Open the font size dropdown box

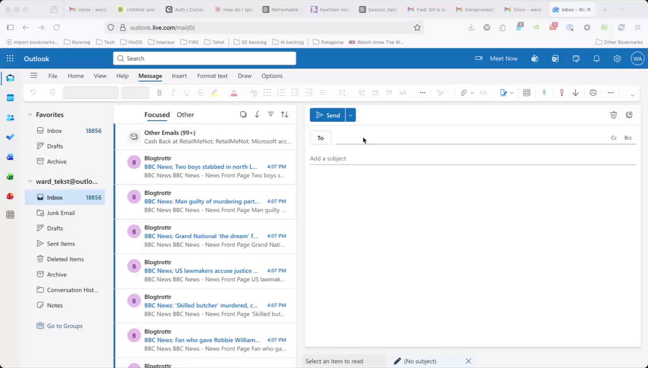click(135, 93)
